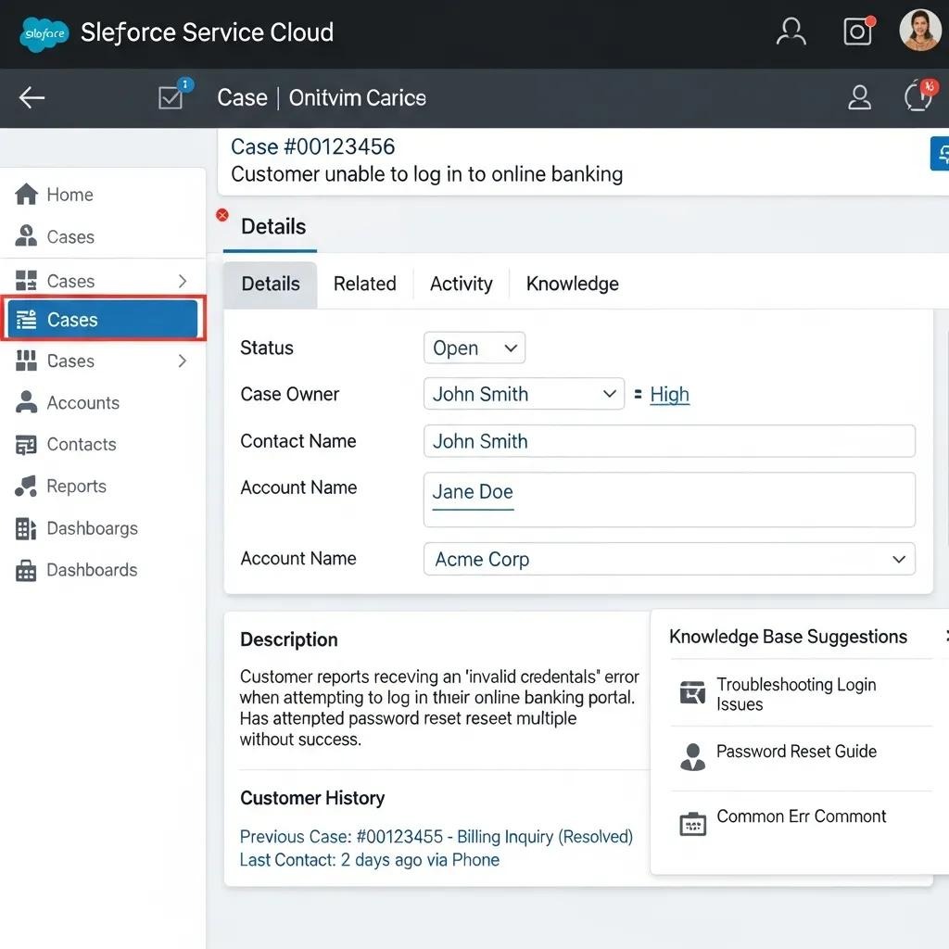The height and width of the screenshot is (949, 949).
Task: Open the Account Name dropdown showing Acme Corp
Action: 669,559
